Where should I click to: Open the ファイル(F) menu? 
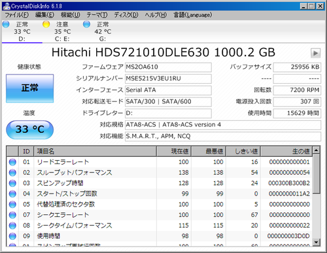tap(16, 15)
